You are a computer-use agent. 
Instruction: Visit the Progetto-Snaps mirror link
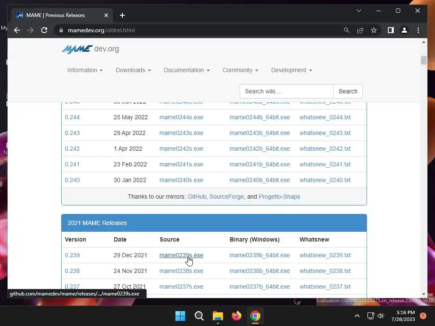279,197
